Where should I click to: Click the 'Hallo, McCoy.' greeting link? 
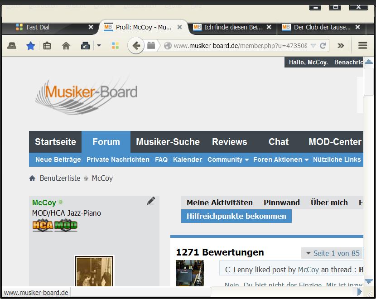point(308,63)
